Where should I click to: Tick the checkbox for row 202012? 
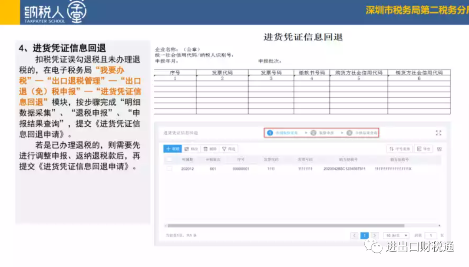(x=169, y=168)
